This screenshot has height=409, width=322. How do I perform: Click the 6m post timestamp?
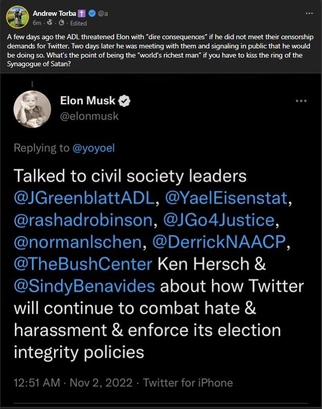click(37, 23)
